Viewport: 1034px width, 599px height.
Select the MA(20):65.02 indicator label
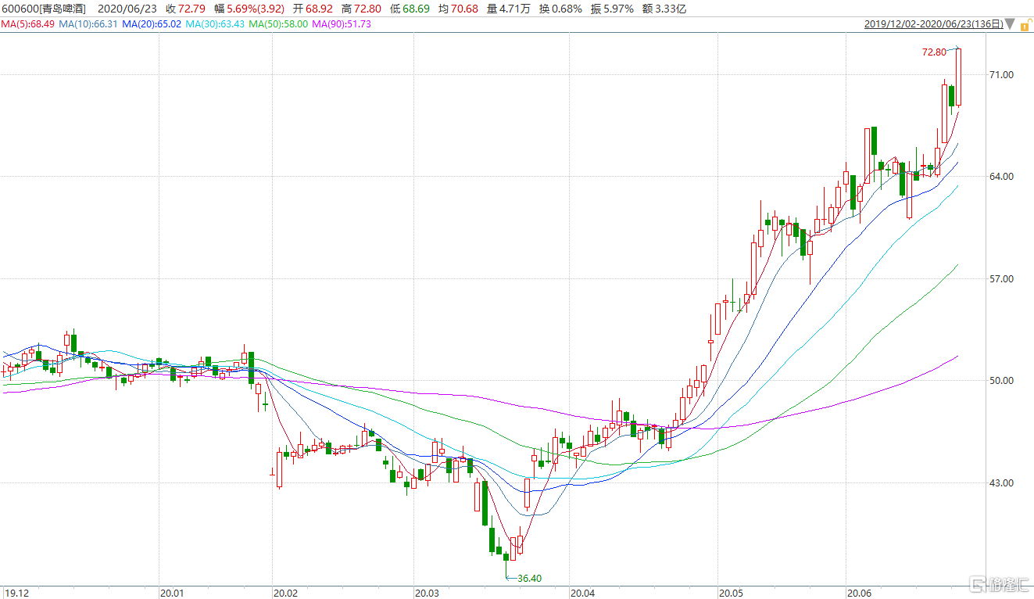[152, 24]
